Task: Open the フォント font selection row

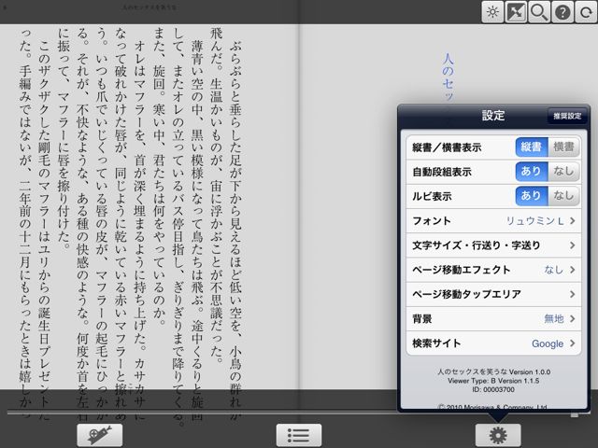Action: [x=493, y=221]
